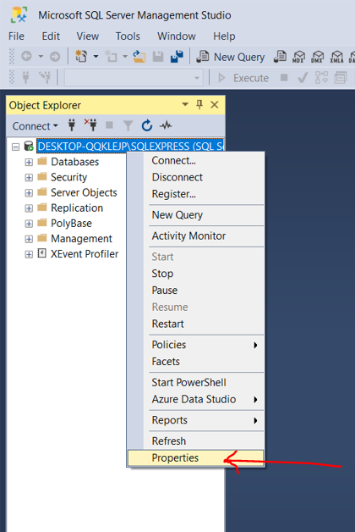Viewport: 355px width, 532px height.
Task: Open the View menu
Action: pyautogui.click(x=88, y=36)
